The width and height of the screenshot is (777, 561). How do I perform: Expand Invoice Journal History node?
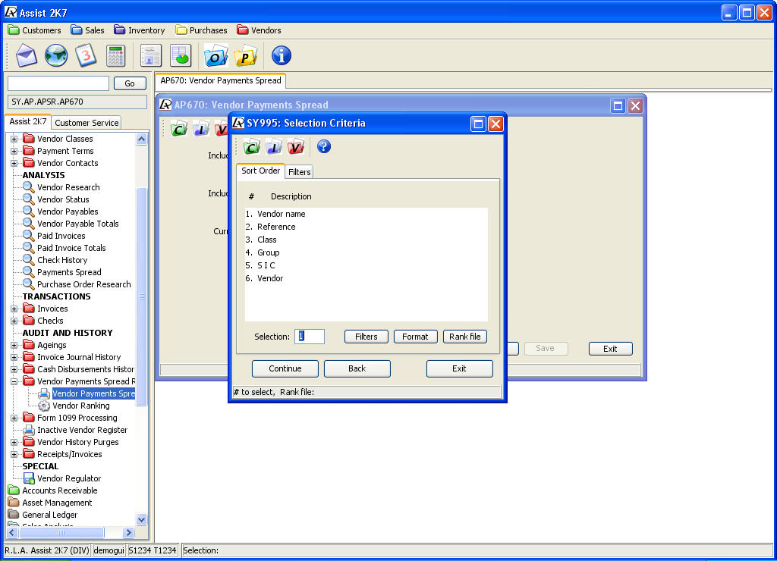pyautogui.click(x=14, y=358)
